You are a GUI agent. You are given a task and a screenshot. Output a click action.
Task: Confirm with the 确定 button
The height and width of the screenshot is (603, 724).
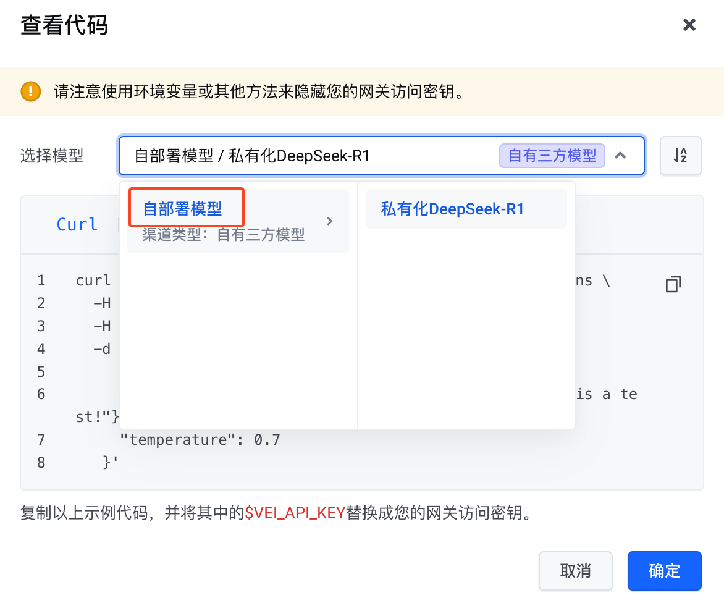(664, 571)
